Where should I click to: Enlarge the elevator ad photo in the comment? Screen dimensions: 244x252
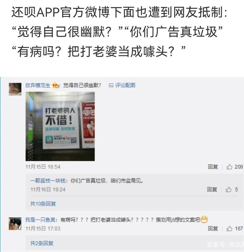click(x=60, y=126)
